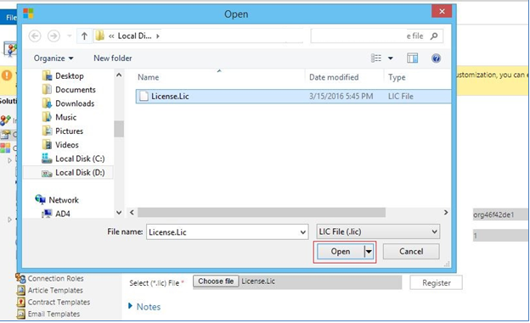Focus the search file field
Image resolution: width=530 pixels, height=323 pixels.
point(376,36)
